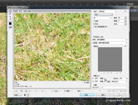
Task: Switch to the Original (原稿) preview tab
Action: 16,11
